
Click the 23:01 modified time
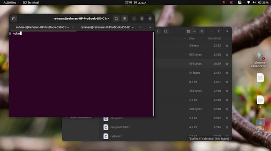pyautogui.click(x=217, y=82)
